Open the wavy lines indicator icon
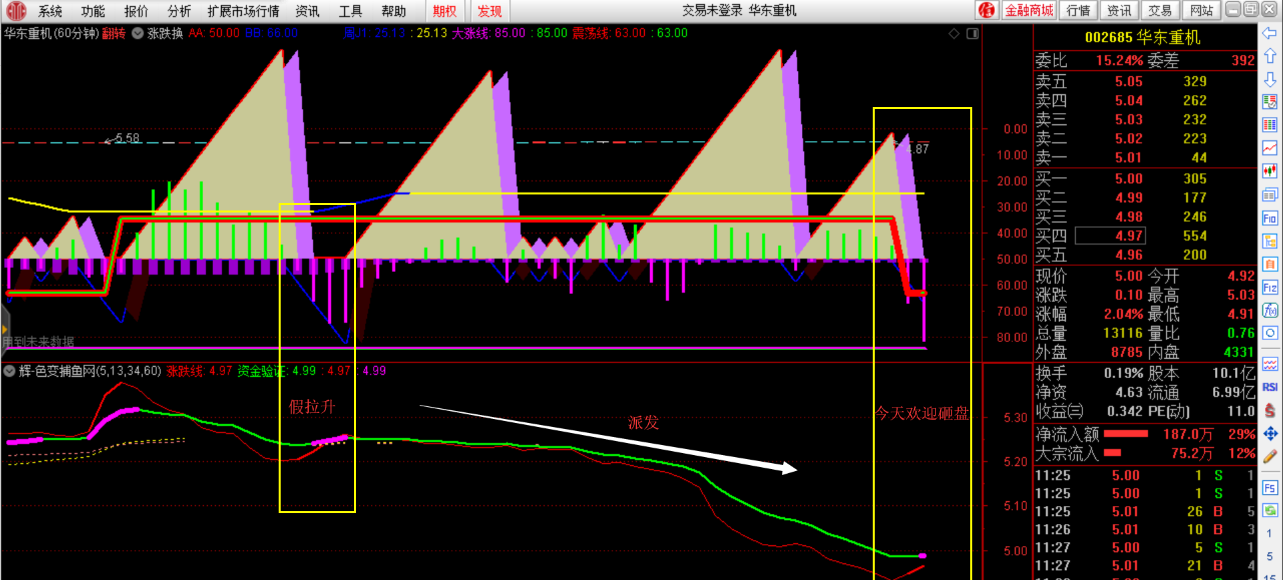 coord(1270,364)
